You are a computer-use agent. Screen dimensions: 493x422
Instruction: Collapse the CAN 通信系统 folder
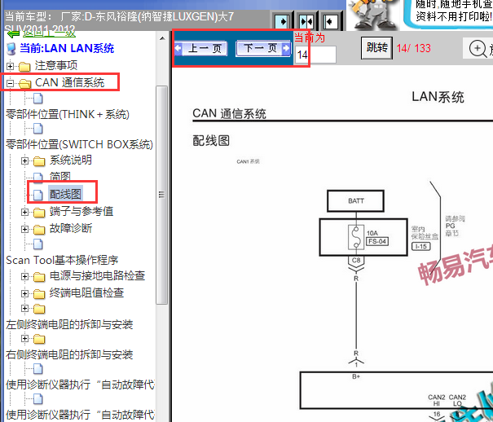(x=10, y=83)
